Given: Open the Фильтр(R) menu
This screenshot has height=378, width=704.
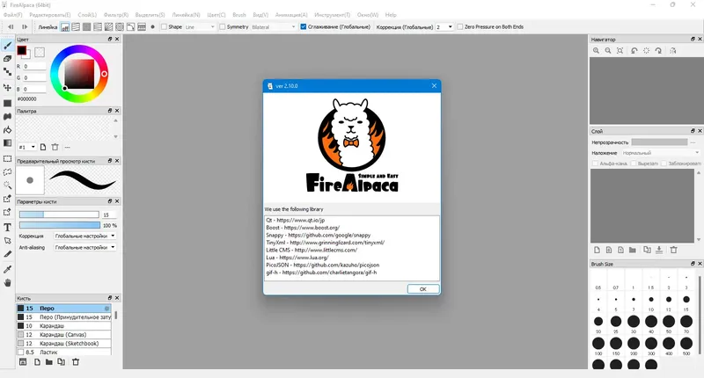Looking at the screenshot, I should pyautogui.click(x=116, y=15).
